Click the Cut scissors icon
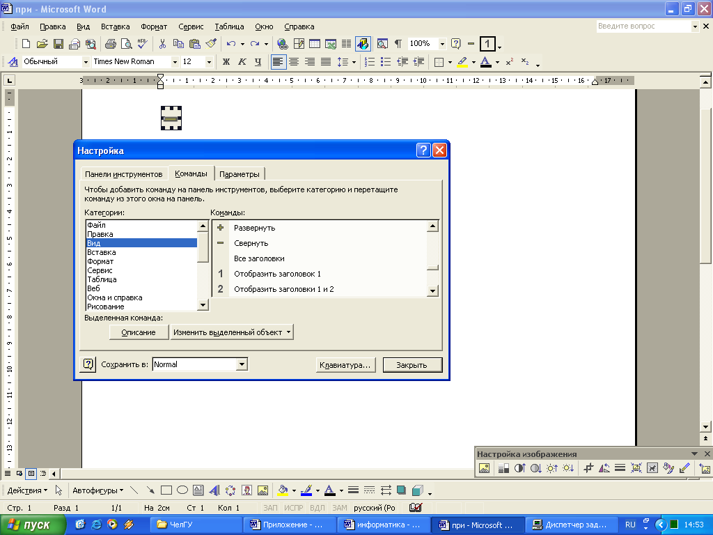The image size is (713, 535). tap(162, 44)
